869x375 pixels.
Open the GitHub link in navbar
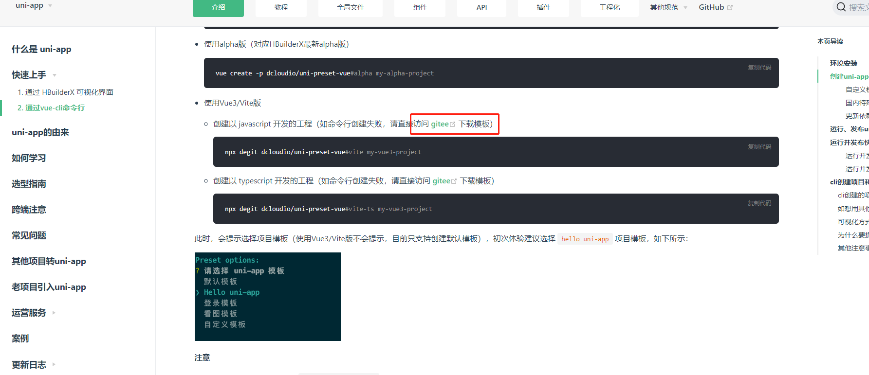[x=711, y=7]
